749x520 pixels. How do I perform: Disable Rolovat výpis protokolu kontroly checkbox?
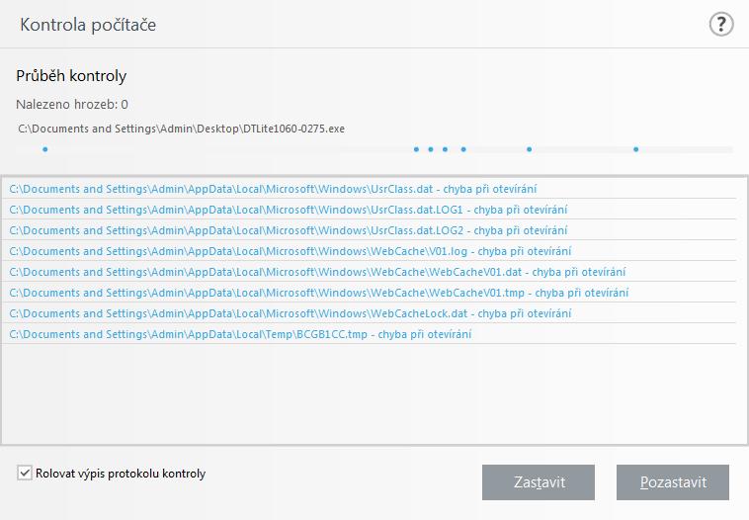[x=25, y=473]
